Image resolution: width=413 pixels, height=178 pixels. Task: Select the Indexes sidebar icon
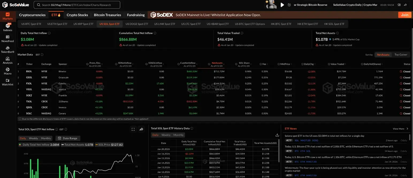tap(7, 27)
